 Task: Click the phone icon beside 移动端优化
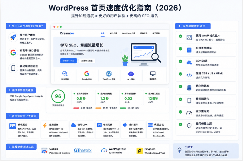(189, 100)
